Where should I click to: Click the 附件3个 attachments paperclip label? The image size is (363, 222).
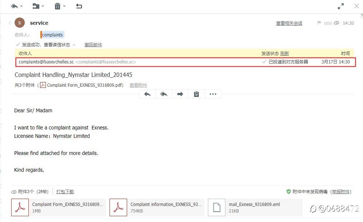click(x=30, y=192)
